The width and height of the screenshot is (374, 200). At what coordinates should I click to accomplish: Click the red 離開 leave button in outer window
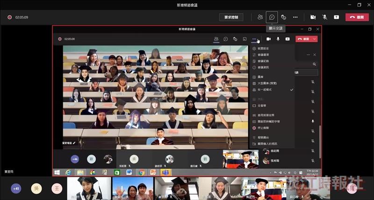tap(357, 17)
